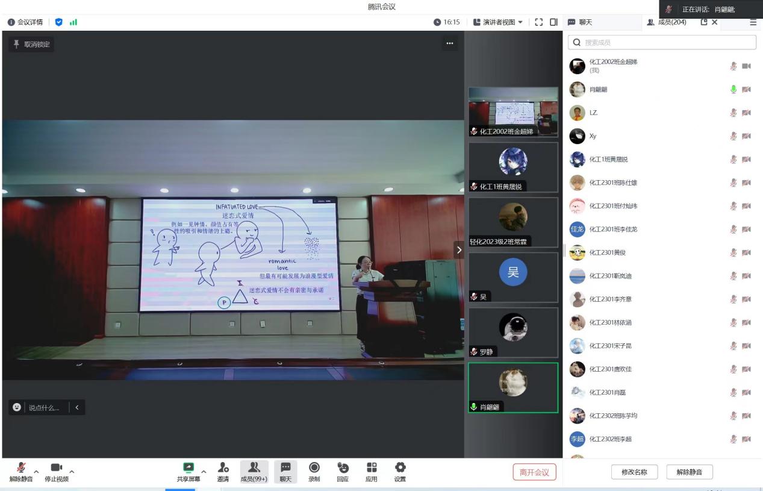763x491 pixels.
Task: Click the 共享屏幕 share screen icon
Action: click(x=188, y=468)
